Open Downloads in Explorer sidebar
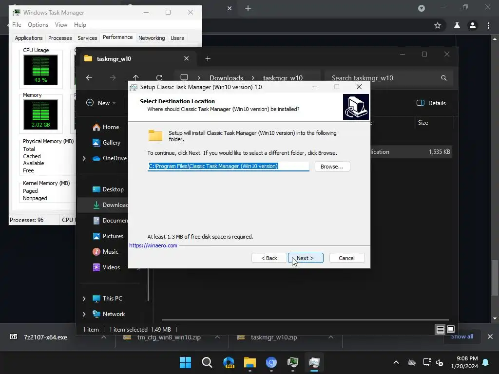Screen dimensions: 499x374 (110, 205)
